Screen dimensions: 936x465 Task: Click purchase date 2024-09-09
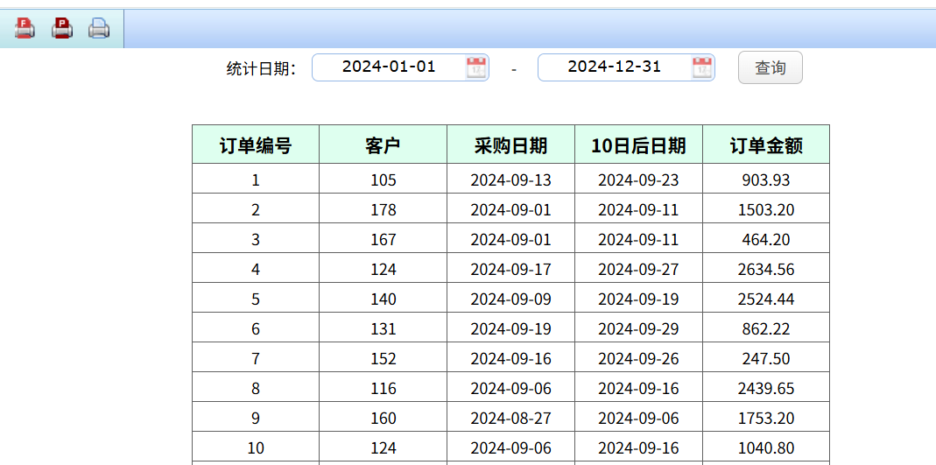511,299
